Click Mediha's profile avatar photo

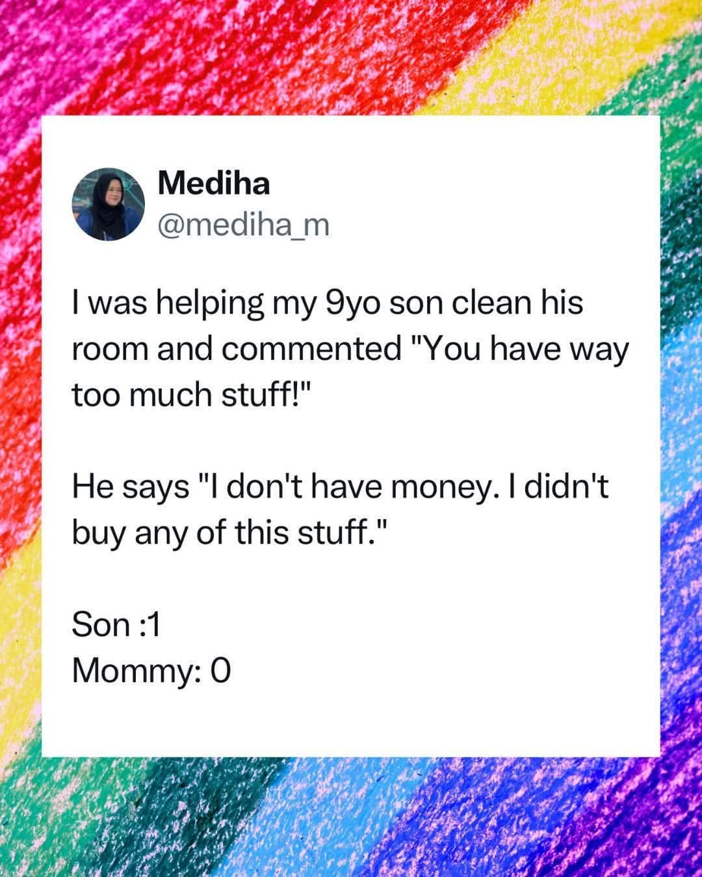click(x=107, y=204)
